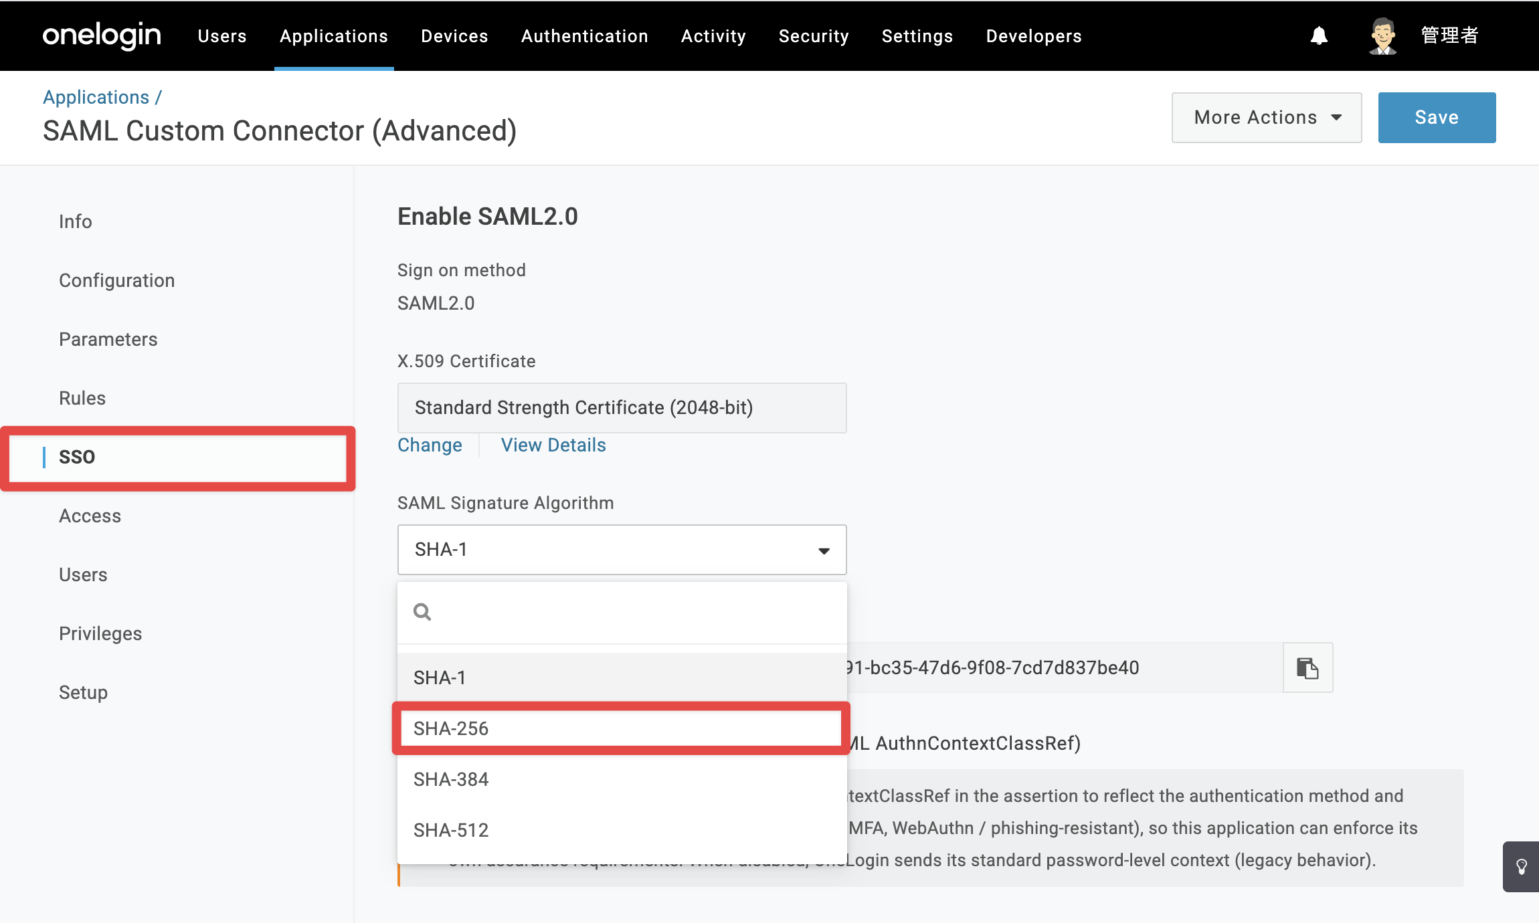Open the notifications bell

pyautogui.click(x=1319, y=35)
